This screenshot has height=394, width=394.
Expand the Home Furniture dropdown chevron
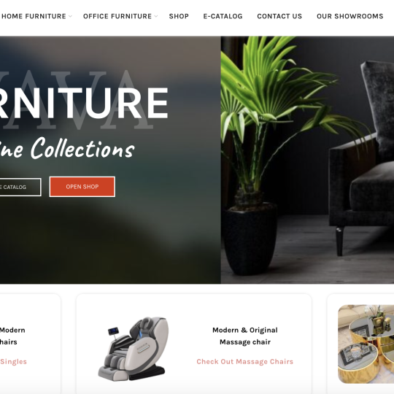pyautogui.click(x=70, y=16)
